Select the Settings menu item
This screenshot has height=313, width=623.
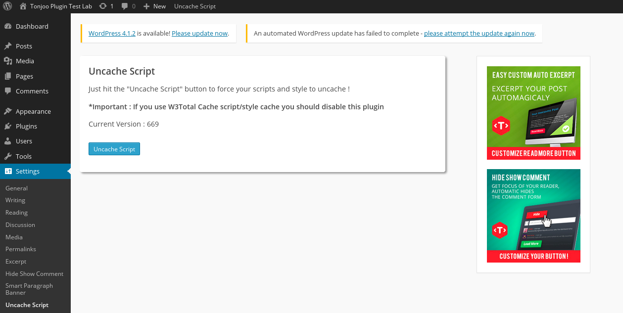click(35, 171)
